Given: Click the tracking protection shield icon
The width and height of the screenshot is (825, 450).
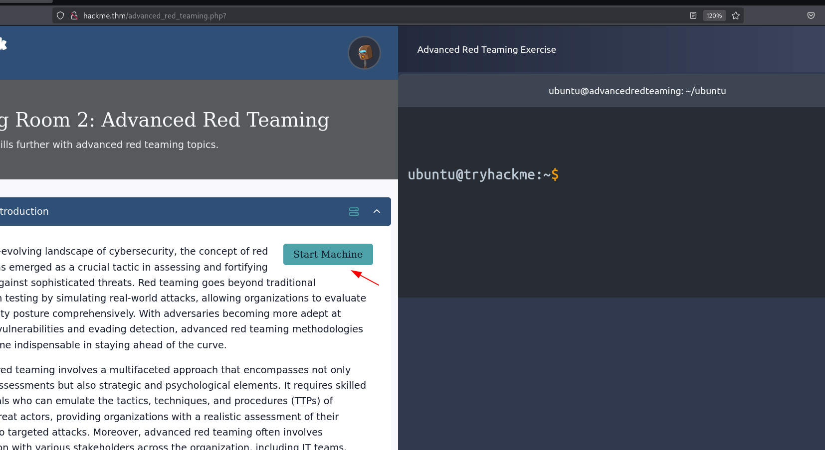Looking at the screenshot, I should point(60,15).
